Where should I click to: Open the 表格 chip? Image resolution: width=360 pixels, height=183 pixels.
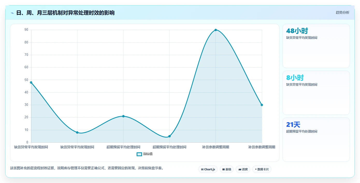(227, 169)
